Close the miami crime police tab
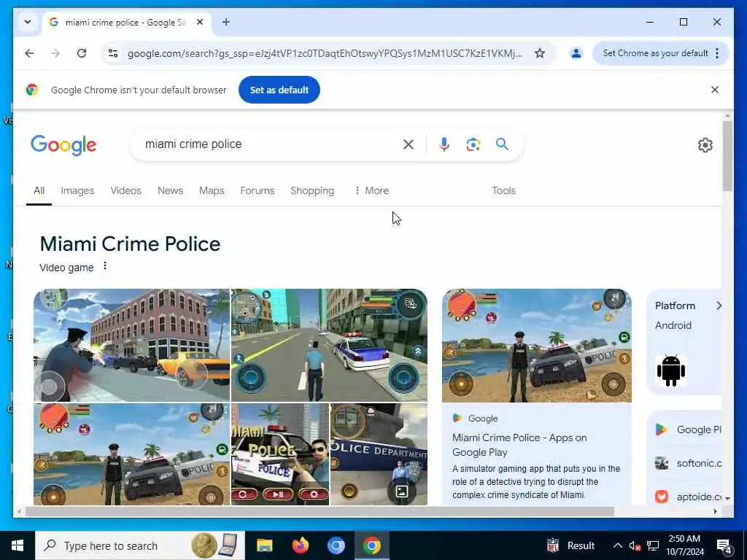747x560 pixels. point(200,22)
